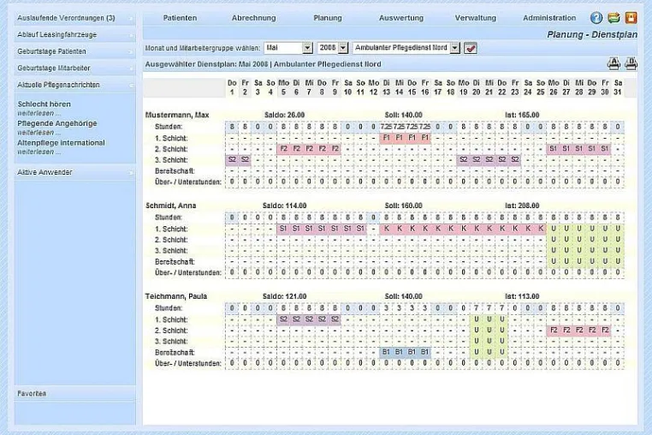Expand the Ablauf Leasingfahrzeuge panel

click(74, 34)
